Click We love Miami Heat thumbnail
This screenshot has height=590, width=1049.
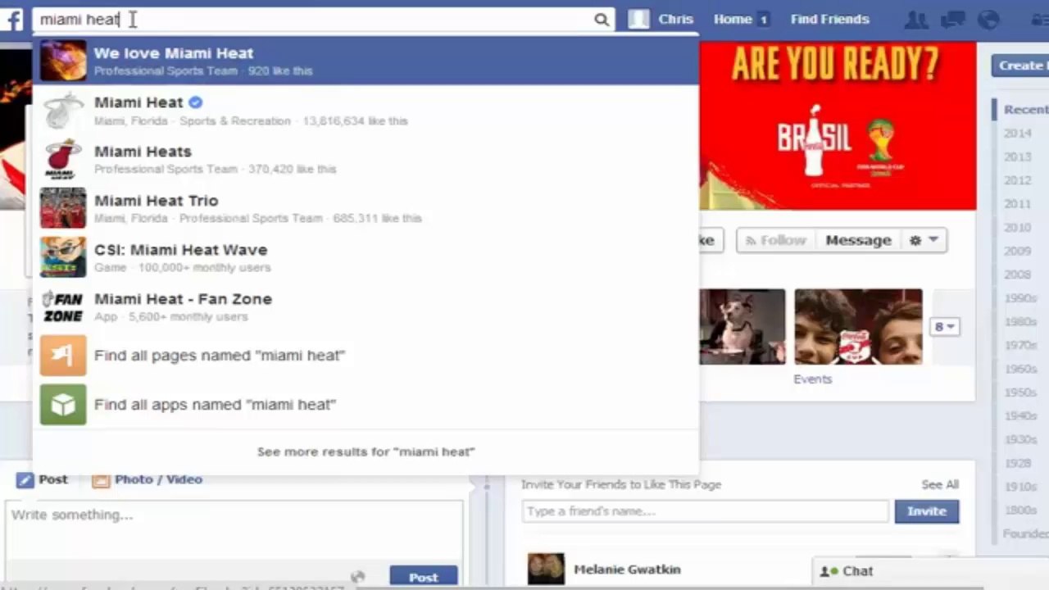pyautogui.click(x=63, y=61)
